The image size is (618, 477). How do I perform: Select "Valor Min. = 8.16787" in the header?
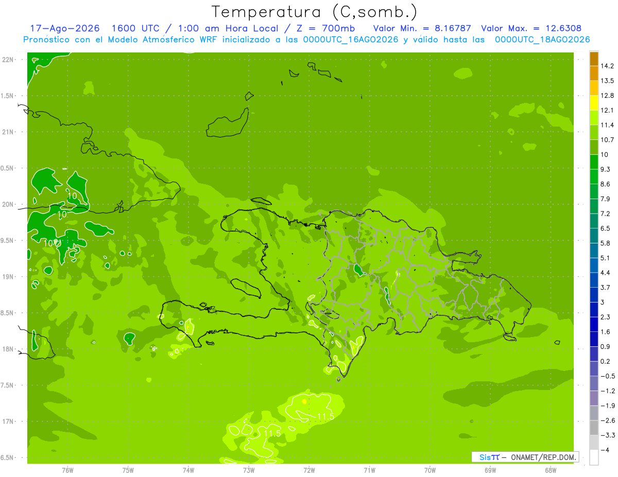[422, 28]
